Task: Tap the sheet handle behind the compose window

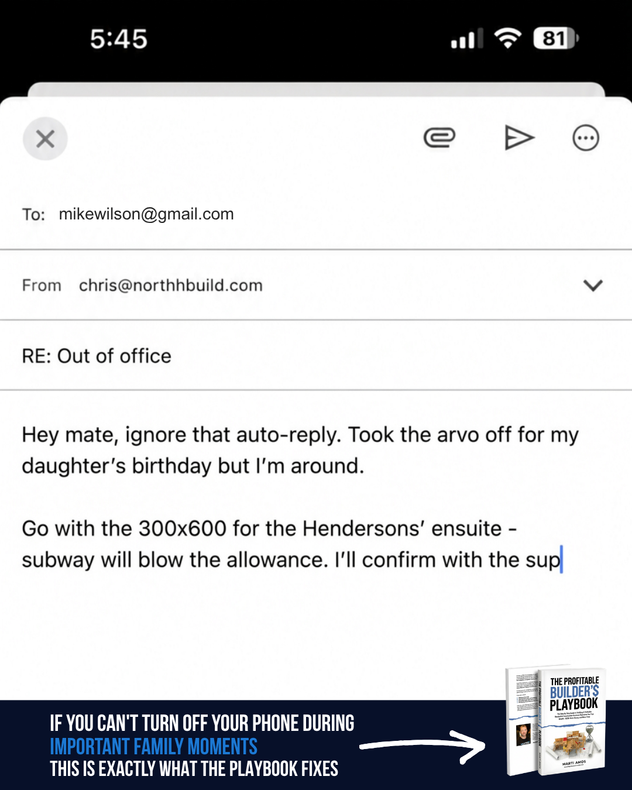Action: 316,90
